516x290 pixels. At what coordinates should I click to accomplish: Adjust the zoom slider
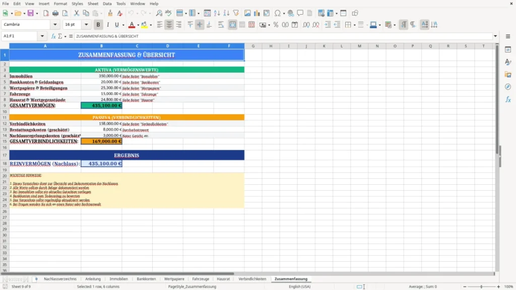pos(481,286)
